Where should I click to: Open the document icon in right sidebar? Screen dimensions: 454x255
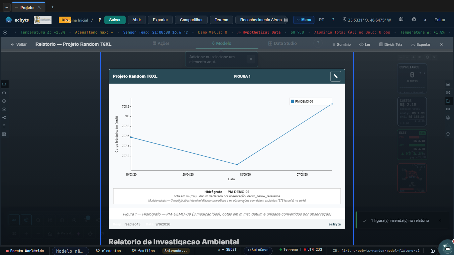(x=448, y=118)
